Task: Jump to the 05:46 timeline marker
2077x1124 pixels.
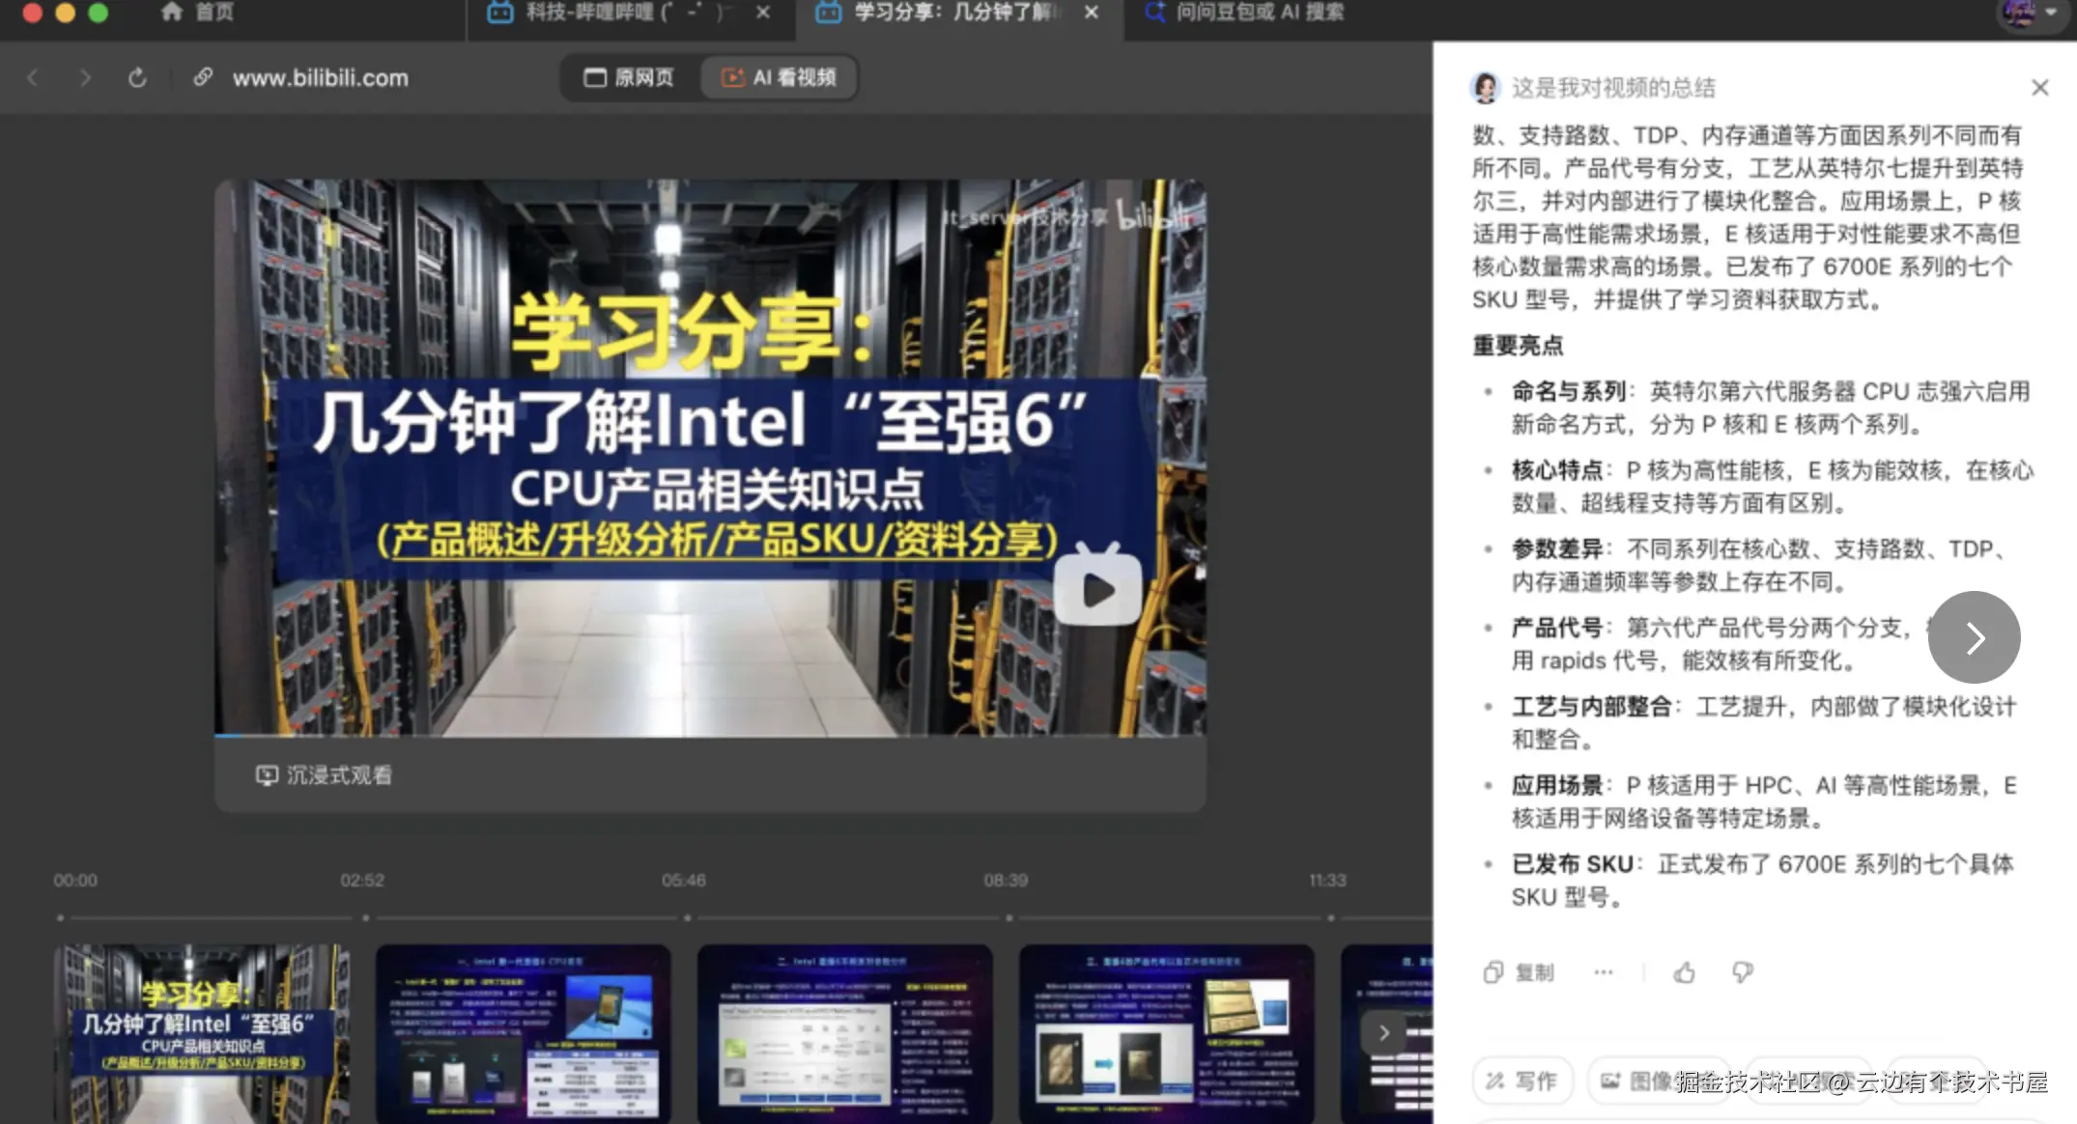Action: [x=686, y=917]
